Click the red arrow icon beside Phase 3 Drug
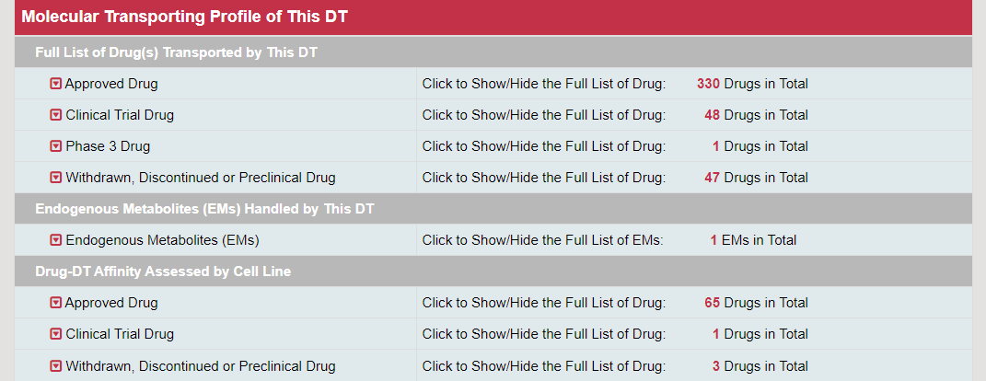 pyautogui.click(x=56, y=146)
